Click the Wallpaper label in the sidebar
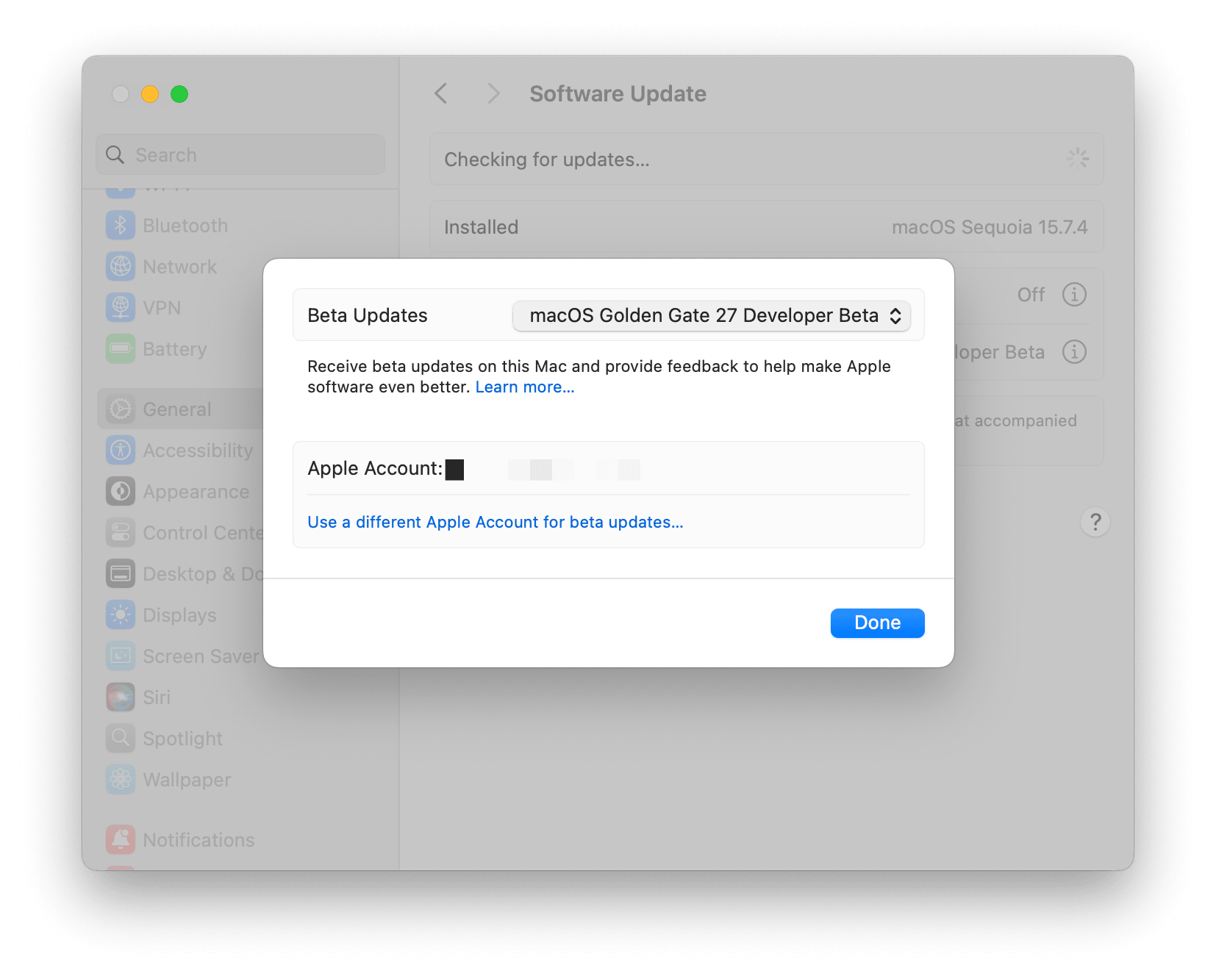This screenshot has height=979, width=1216. click(187, 780)
